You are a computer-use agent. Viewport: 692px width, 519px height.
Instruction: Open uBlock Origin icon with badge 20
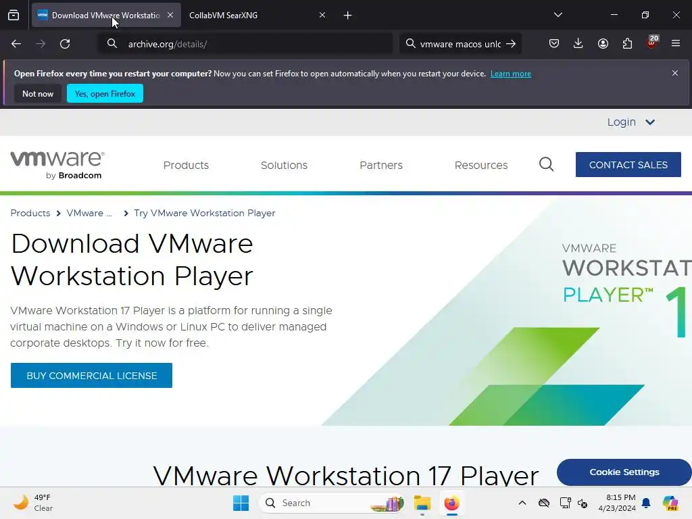point(652,43)
